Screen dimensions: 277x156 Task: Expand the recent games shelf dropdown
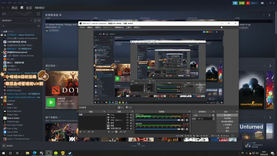pyautogui.click(x=57, y=66)
